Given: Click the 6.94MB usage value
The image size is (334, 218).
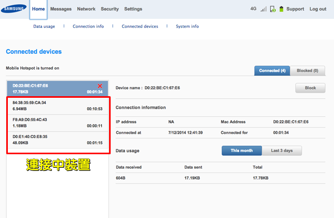Looking at the screenshot, I should pyautogui.click(x=20, y=109).
